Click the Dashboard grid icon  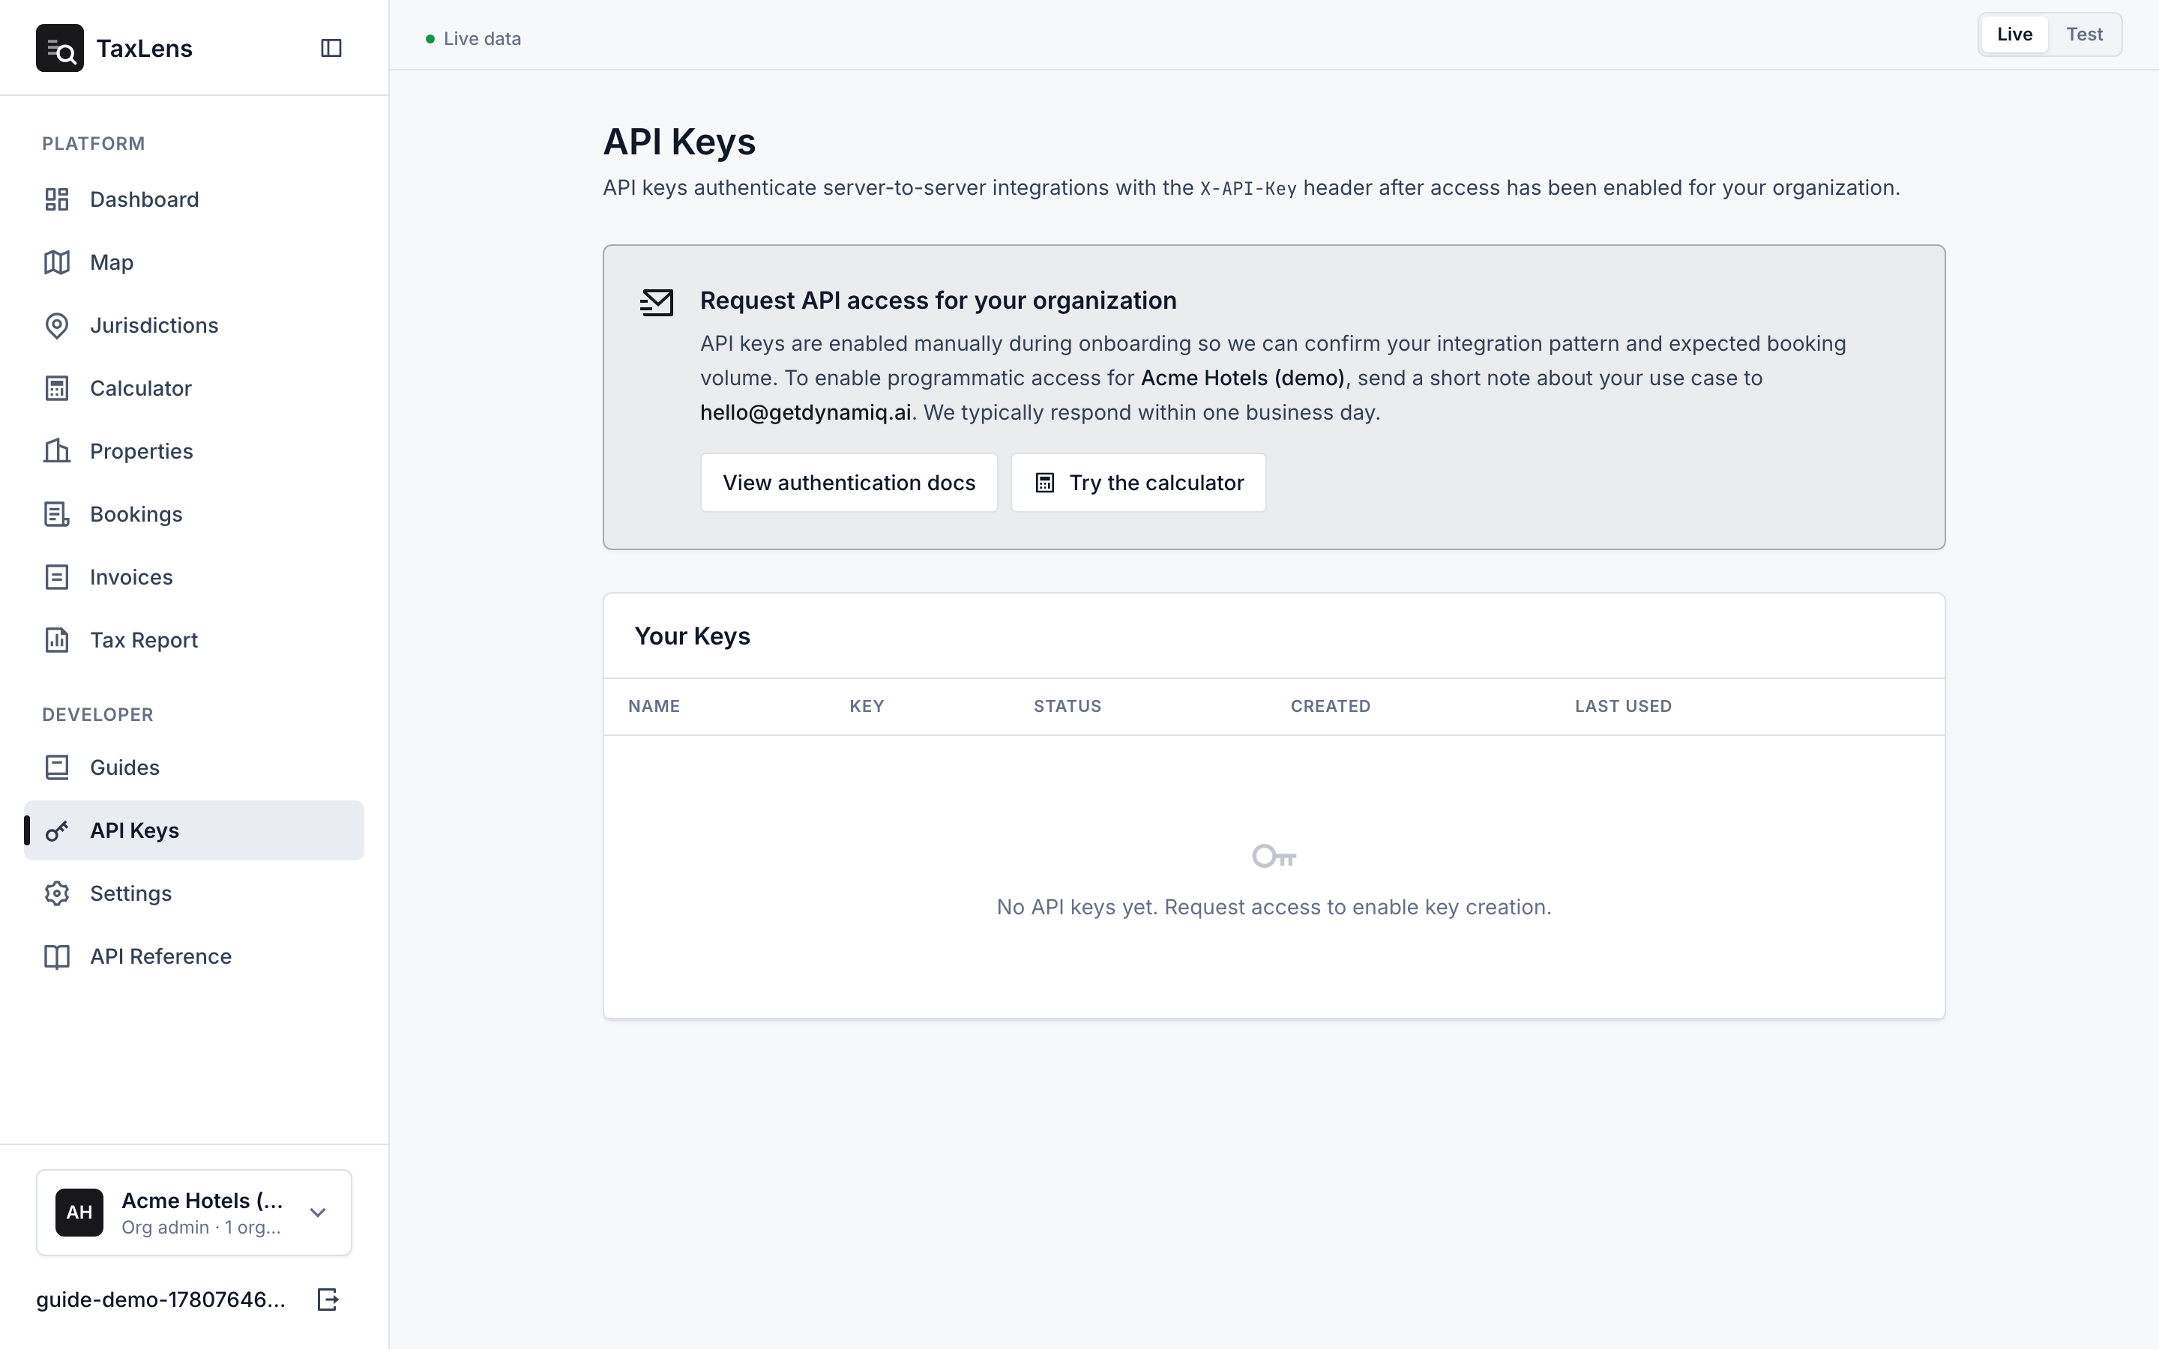(57, 199)
